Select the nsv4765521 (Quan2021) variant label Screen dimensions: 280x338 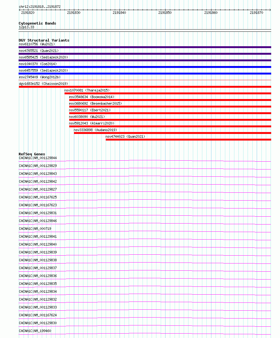[x=39, y=51]
